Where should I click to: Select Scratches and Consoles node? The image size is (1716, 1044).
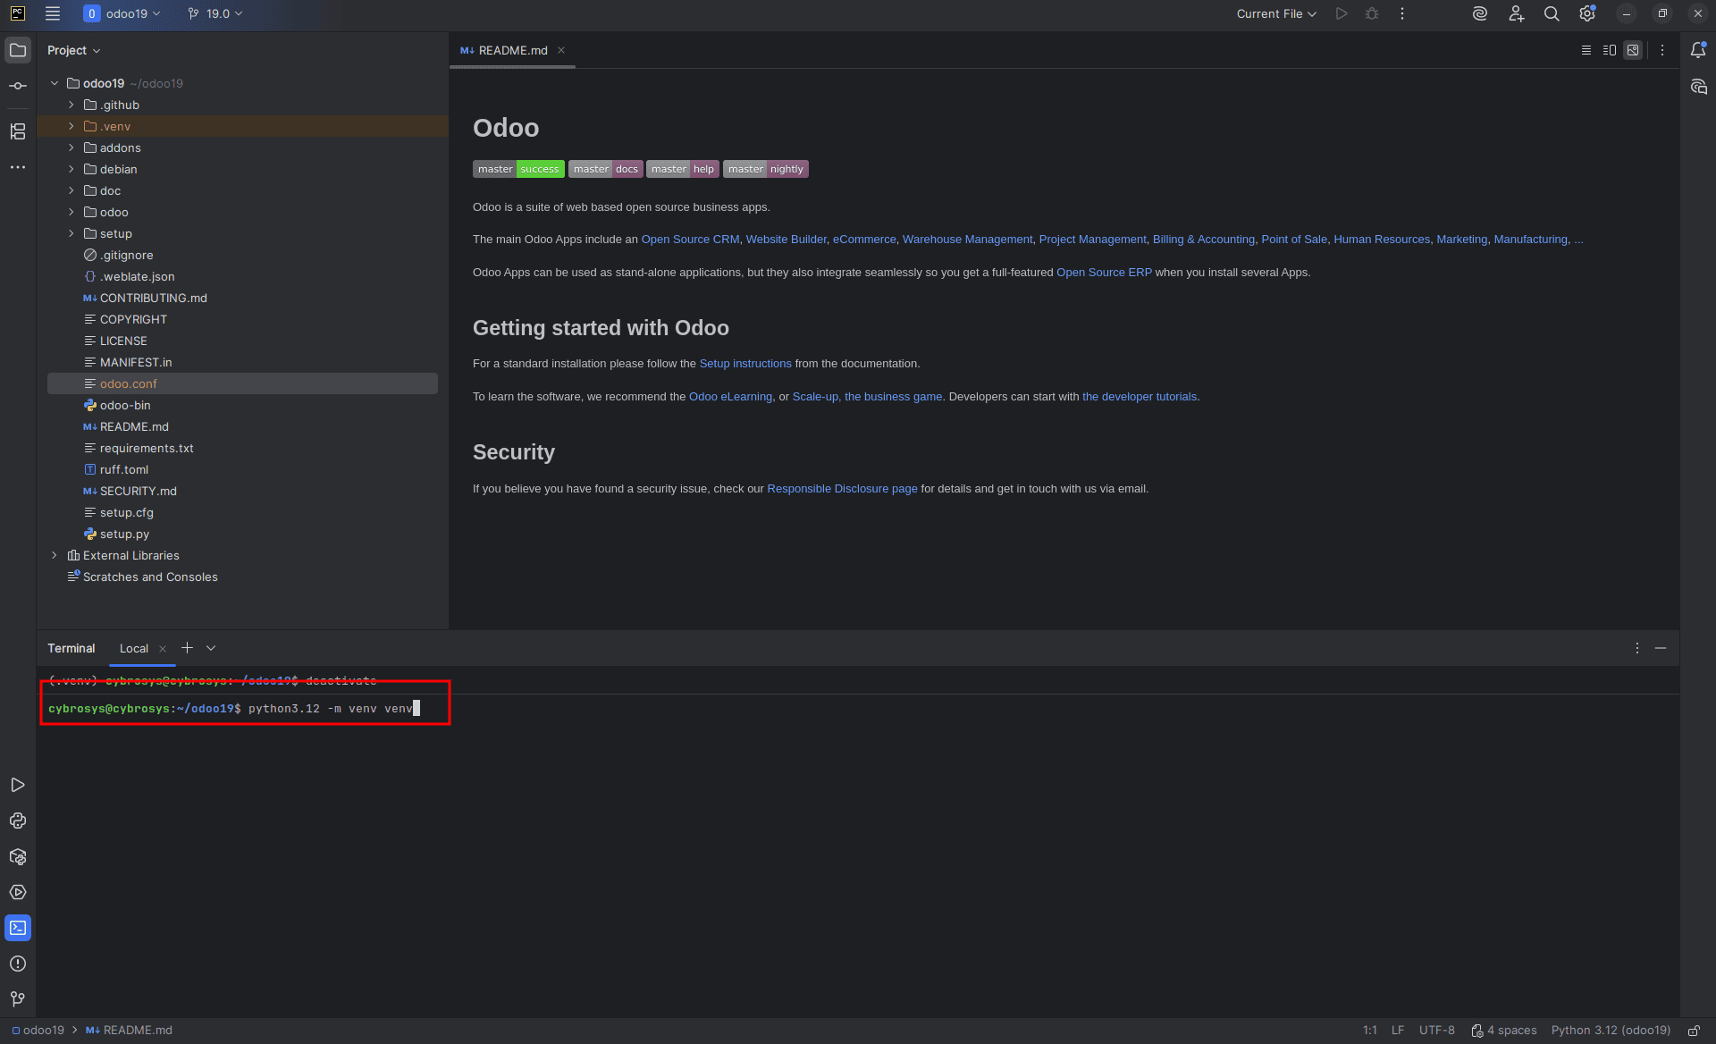150,577
